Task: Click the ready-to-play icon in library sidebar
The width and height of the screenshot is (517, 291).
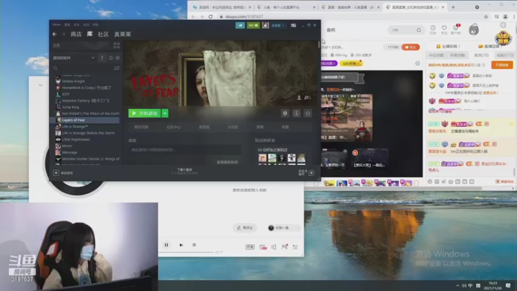Action: tap(118, 58)
